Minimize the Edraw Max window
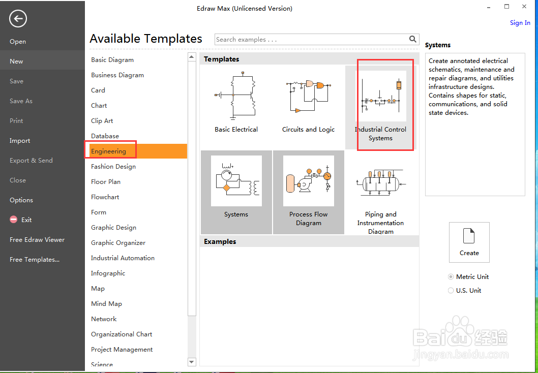The image size is (538, 373). click(x=489, y=7)
